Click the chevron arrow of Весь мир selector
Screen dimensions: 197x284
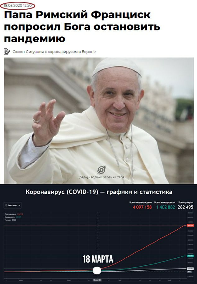[x=19, y=205]
